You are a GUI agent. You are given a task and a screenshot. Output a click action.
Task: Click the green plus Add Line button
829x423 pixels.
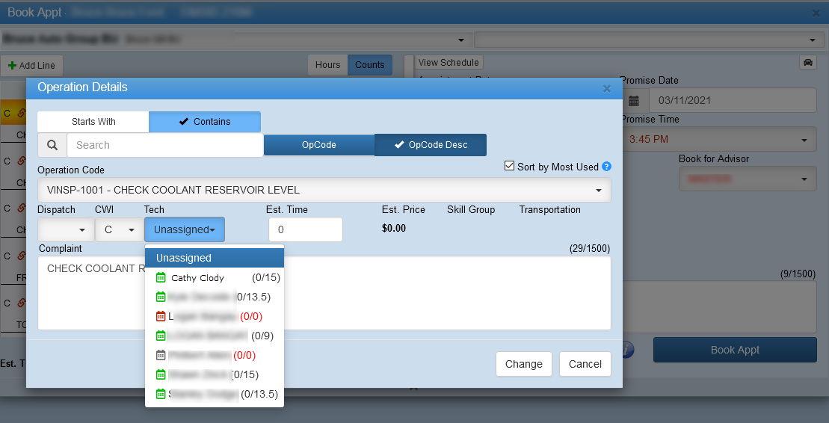click(32, 65)
